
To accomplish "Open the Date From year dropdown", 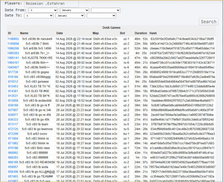I will tap(106, 10).
